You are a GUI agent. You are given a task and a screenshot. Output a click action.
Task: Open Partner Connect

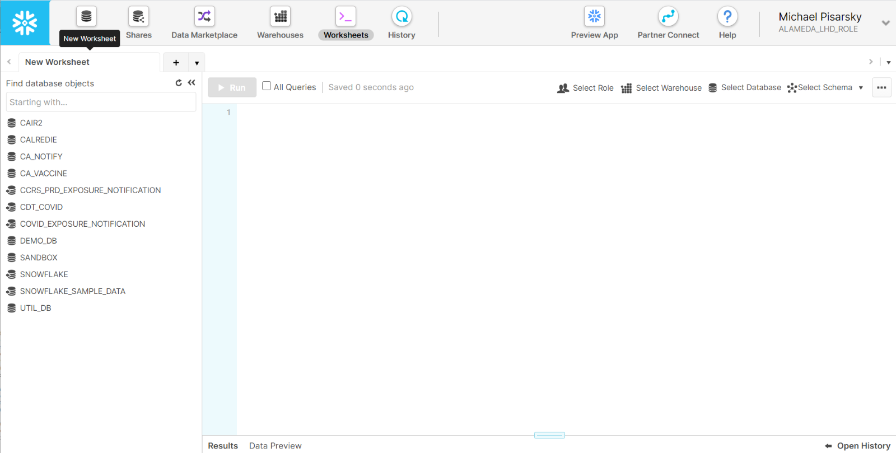pos(668,17)
